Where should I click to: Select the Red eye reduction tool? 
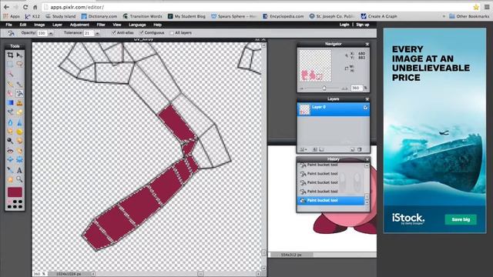point(10,151)
